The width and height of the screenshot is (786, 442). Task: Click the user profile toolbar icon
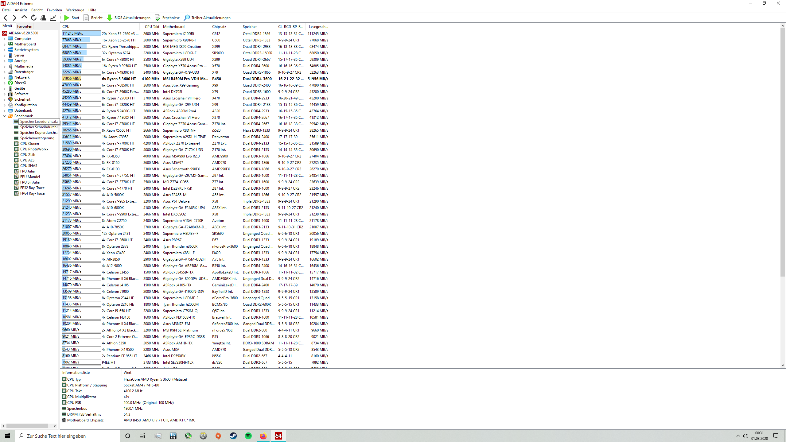pos(43,18)
